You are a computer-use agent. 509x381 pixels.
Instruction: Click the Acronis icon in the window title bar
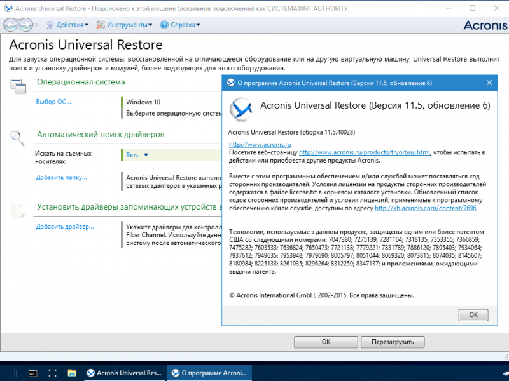click(8, 8)
